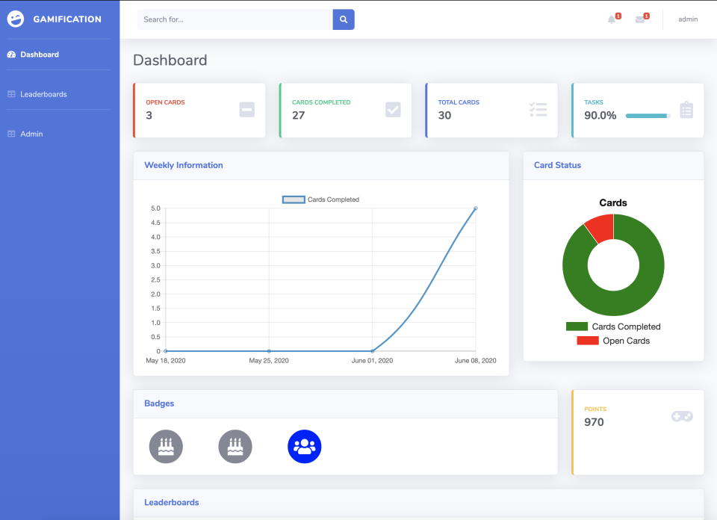Open the admin account menu
The image size is (717, 520).
point(687,19)
